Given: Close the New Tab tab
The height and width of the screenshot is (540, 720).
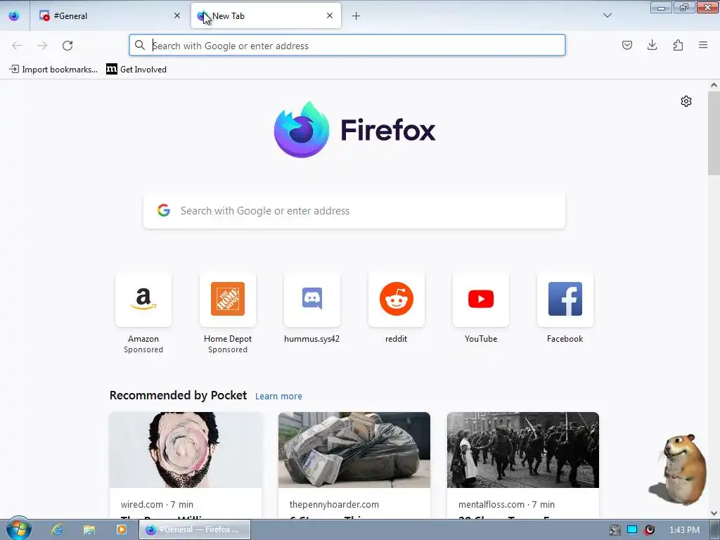Looking at the screenshot, I should [330, 15].
